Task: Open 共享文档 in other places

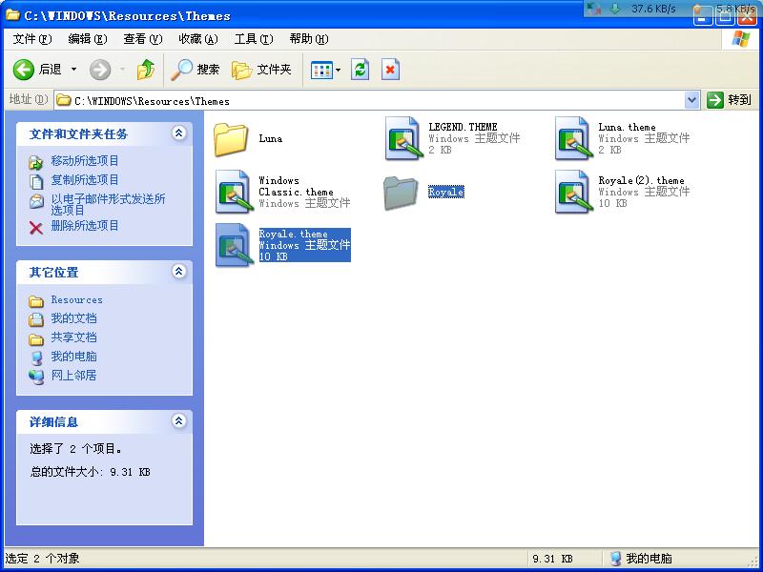Action: [x=74, y=337]
